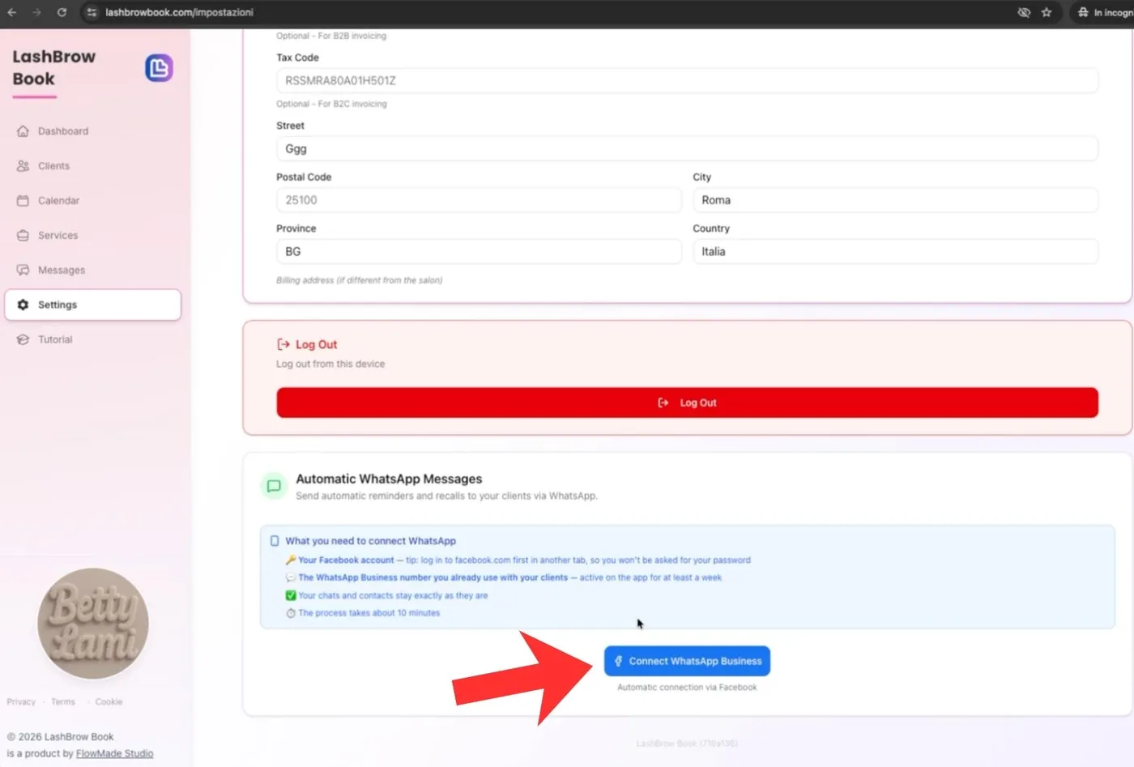This screenshot has height=767, width=1134.
Task: Click the Betty Lami salon avatar
Action: tap(93, 623)
